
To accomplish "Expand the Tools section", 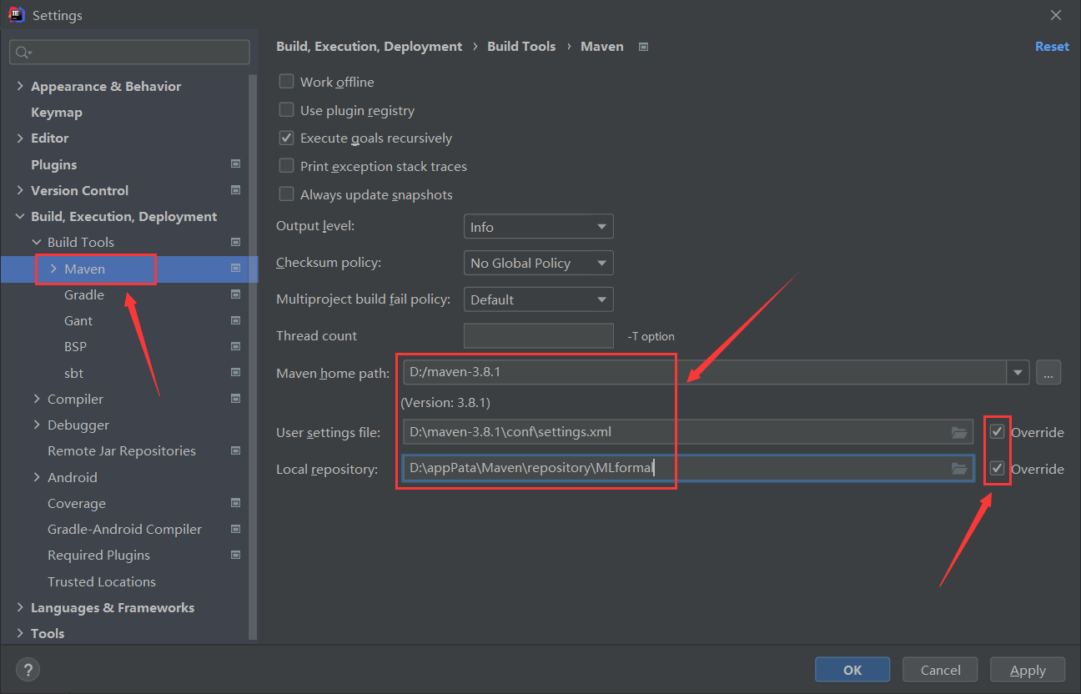I will pyautogui.click(x=20, y=633).
